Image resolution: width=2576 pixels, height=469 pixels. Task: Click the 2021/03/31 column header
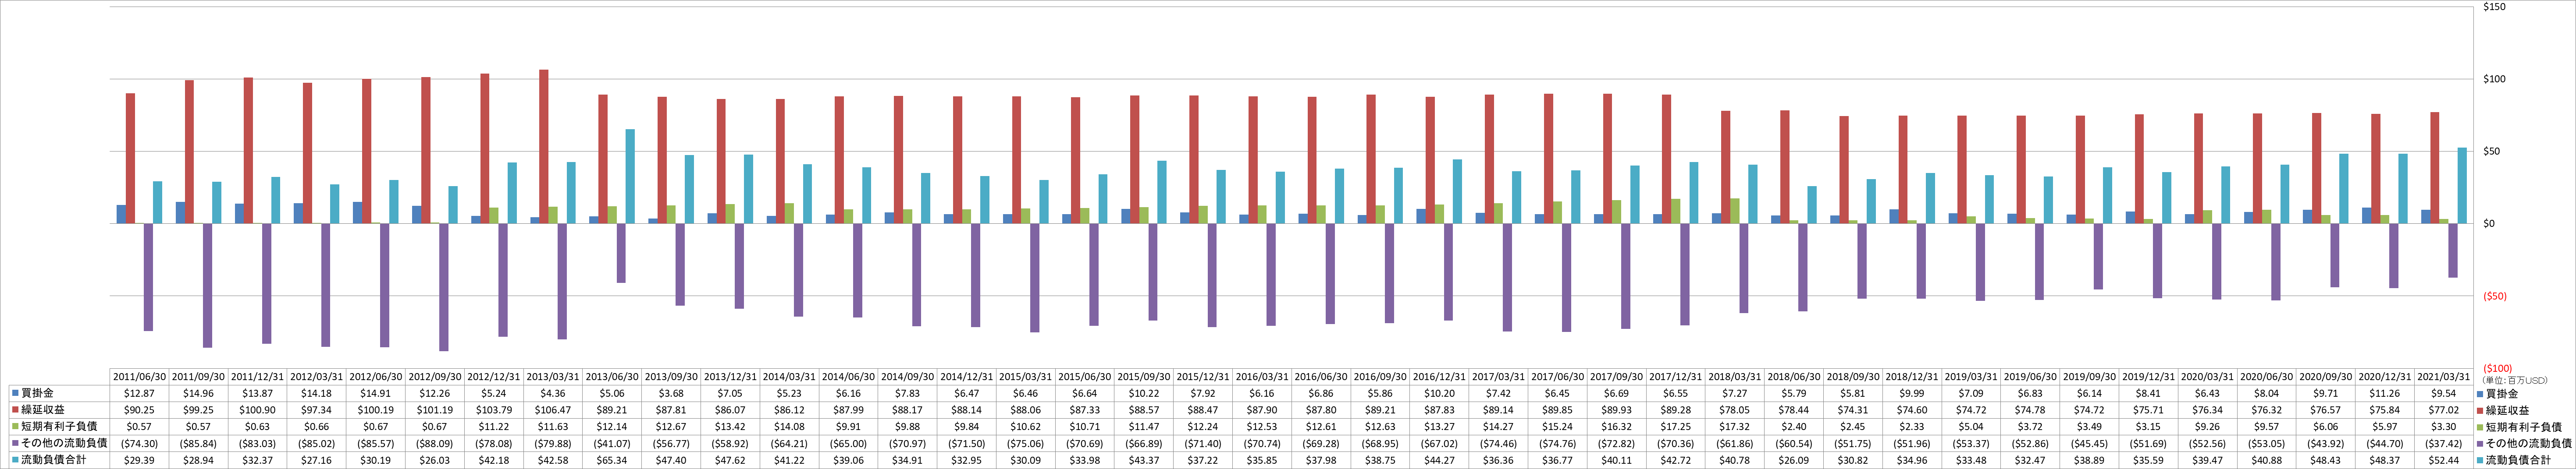tap(2445, 377)
